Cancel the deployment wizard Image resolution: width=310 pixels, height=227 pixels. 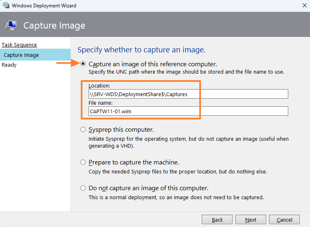284,220
